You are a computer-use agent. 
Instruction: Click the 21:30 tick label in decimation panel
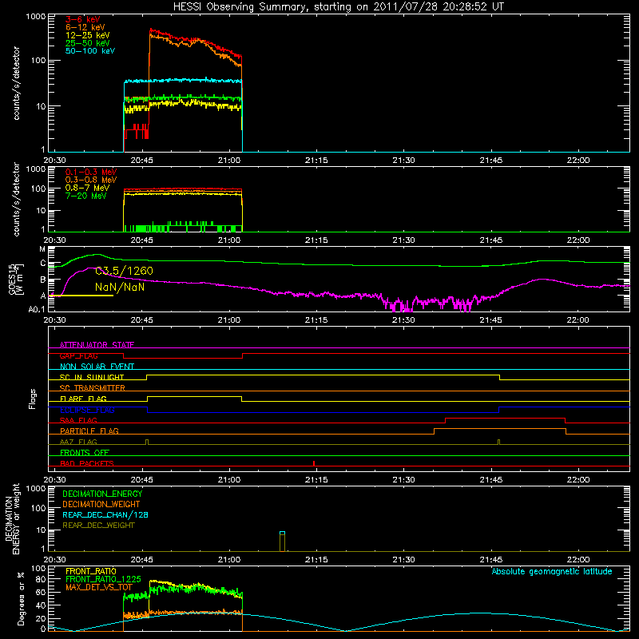click(404, 560)
